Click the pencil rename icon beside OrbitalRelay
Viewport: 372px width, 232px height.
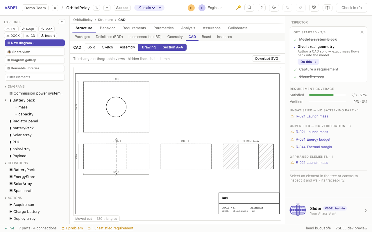pyautogui.click(x=96, y=8)
